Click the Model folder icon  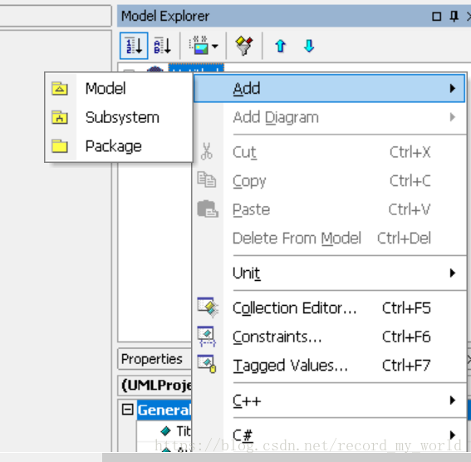60,88
